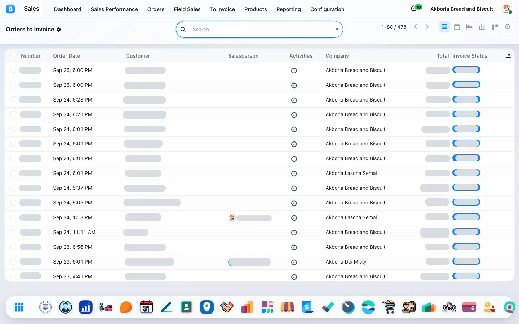Open the graph view
The width and height of the screenshot is (519, 324).
tap(469, 27)
